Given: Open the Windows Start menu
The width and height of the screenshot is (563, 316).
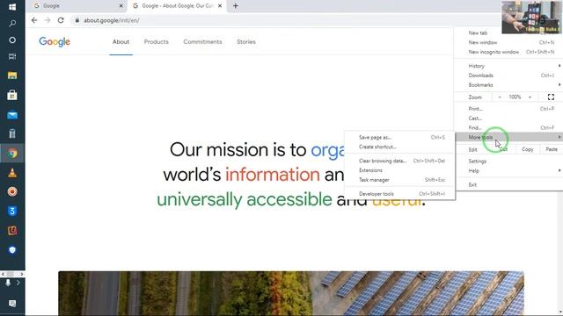Looking at the screenshot, I should (12, 7).
